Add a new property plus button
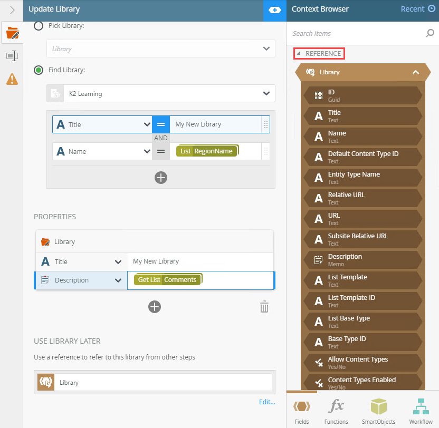 (154, 307)
